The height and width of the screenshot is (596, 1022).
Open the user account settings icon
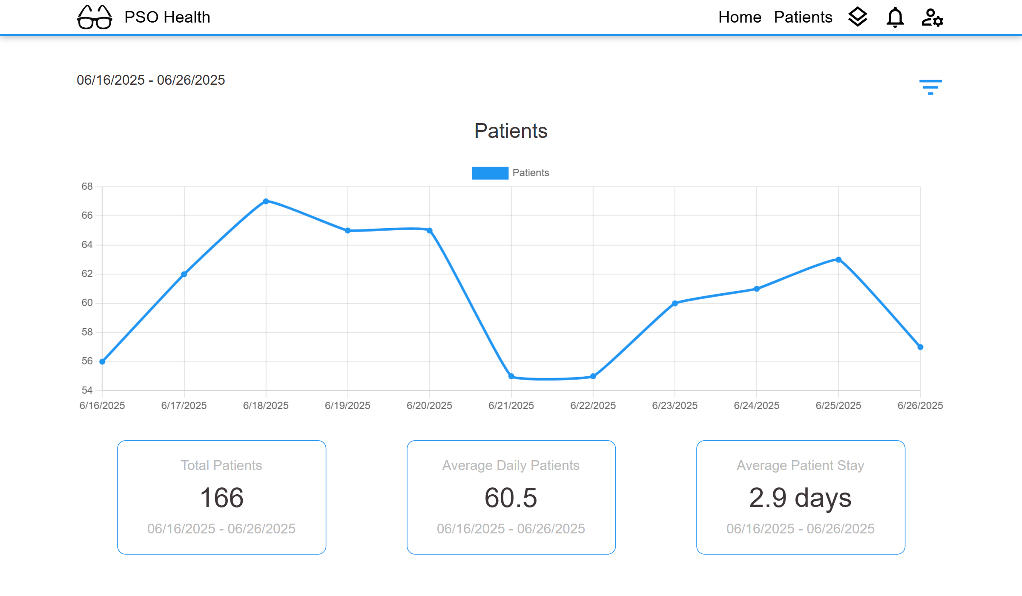tap(931, 17)
